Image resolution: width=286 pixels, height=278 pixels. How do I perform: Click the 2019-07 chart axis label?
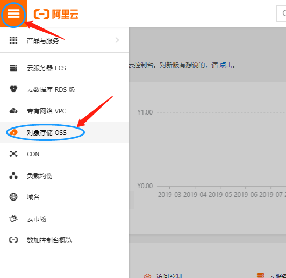[271, 195]
